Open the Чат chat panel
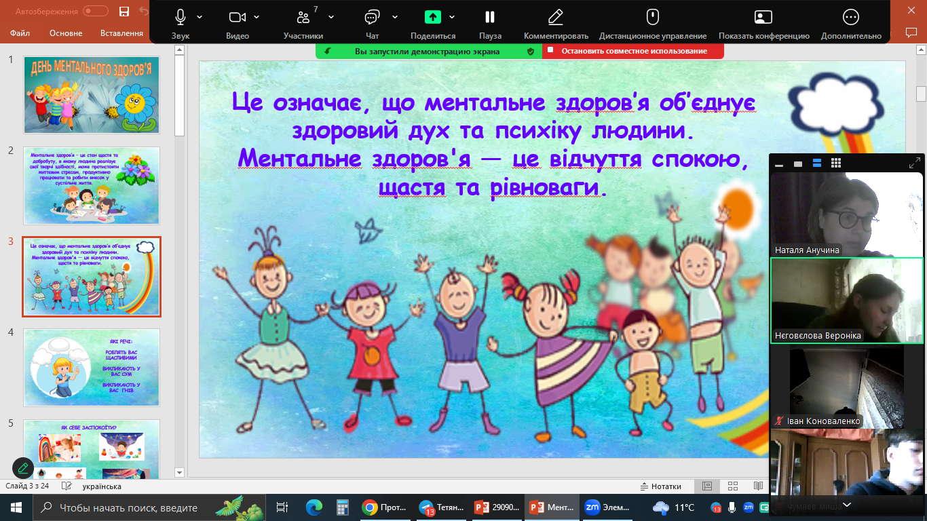Screen dimensions: 927x521 tap(372, 17)
